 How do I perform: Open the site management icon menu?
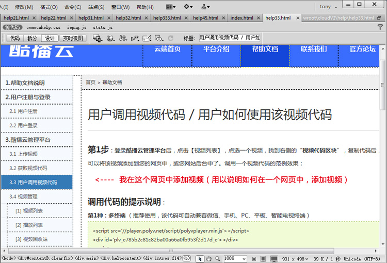pyautogui.click(x=205, y=7)
